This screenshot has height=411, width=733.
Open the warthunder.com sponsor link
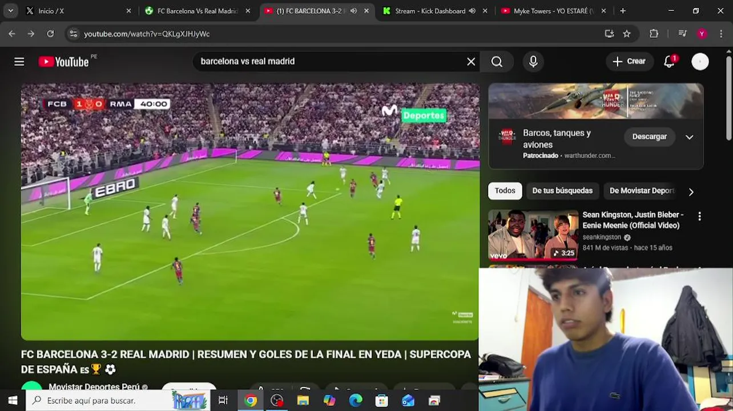(590, 155)
